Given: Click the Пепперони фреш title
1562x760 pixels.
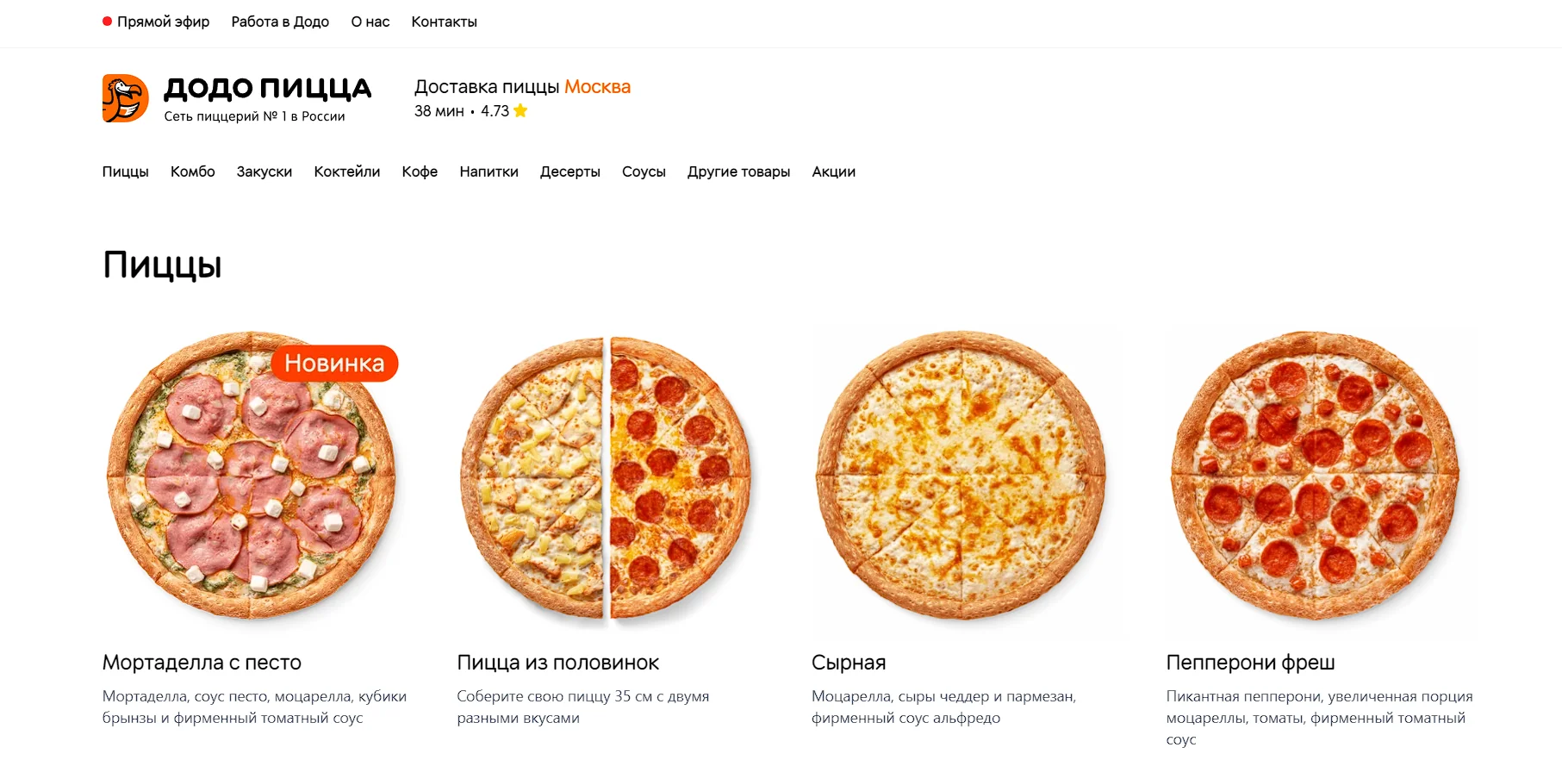Looking at the screenshot, I should [x=1250, y=663].
